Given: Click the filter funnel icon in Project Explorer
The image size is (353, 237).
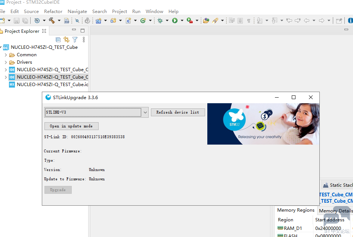Looking at the screenshot, I should coord(75,39).
